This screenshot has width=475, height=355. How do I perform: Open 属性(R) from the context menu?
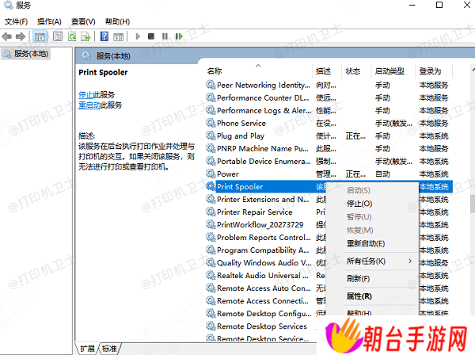(359, 296)
